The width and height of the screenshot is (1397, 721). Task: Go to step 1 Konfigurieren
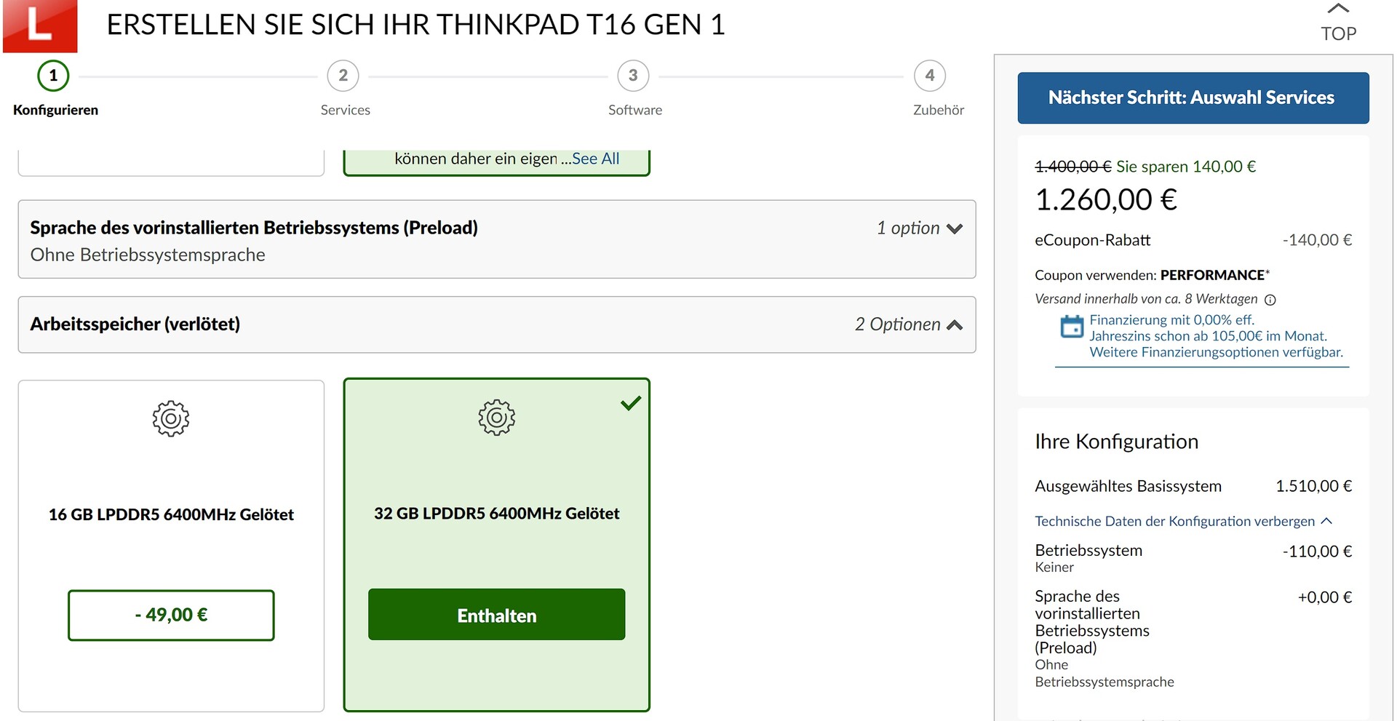pyautogui.click(x=53, y=76)
